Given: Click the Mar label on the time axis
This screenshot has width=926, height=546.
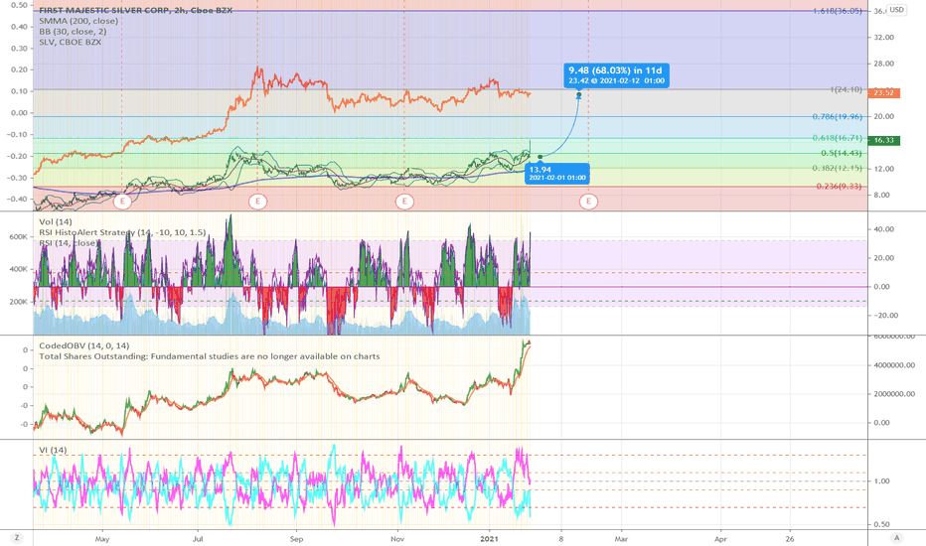Looking at the screenshot, I should coord(621,539).
